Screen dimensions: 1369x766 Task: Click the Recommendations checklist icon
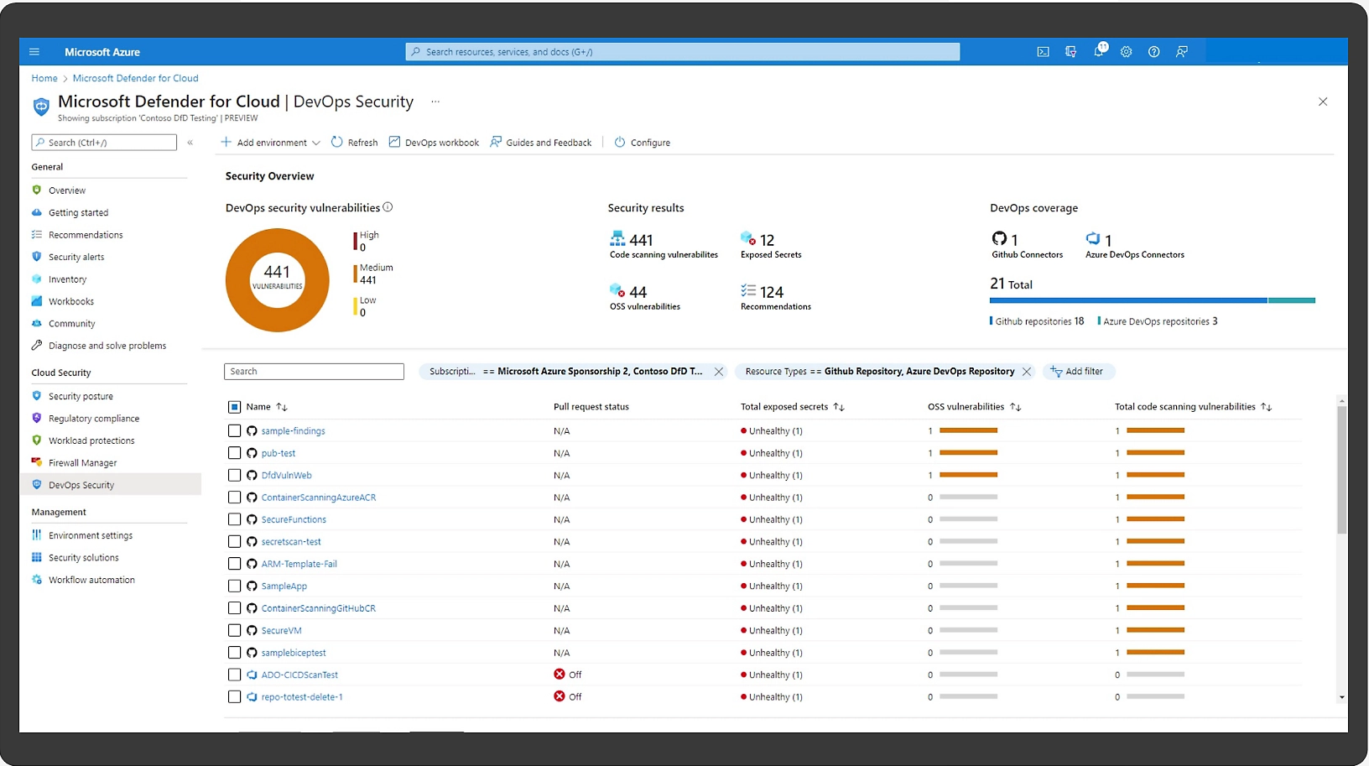click(x=748, y=291)
